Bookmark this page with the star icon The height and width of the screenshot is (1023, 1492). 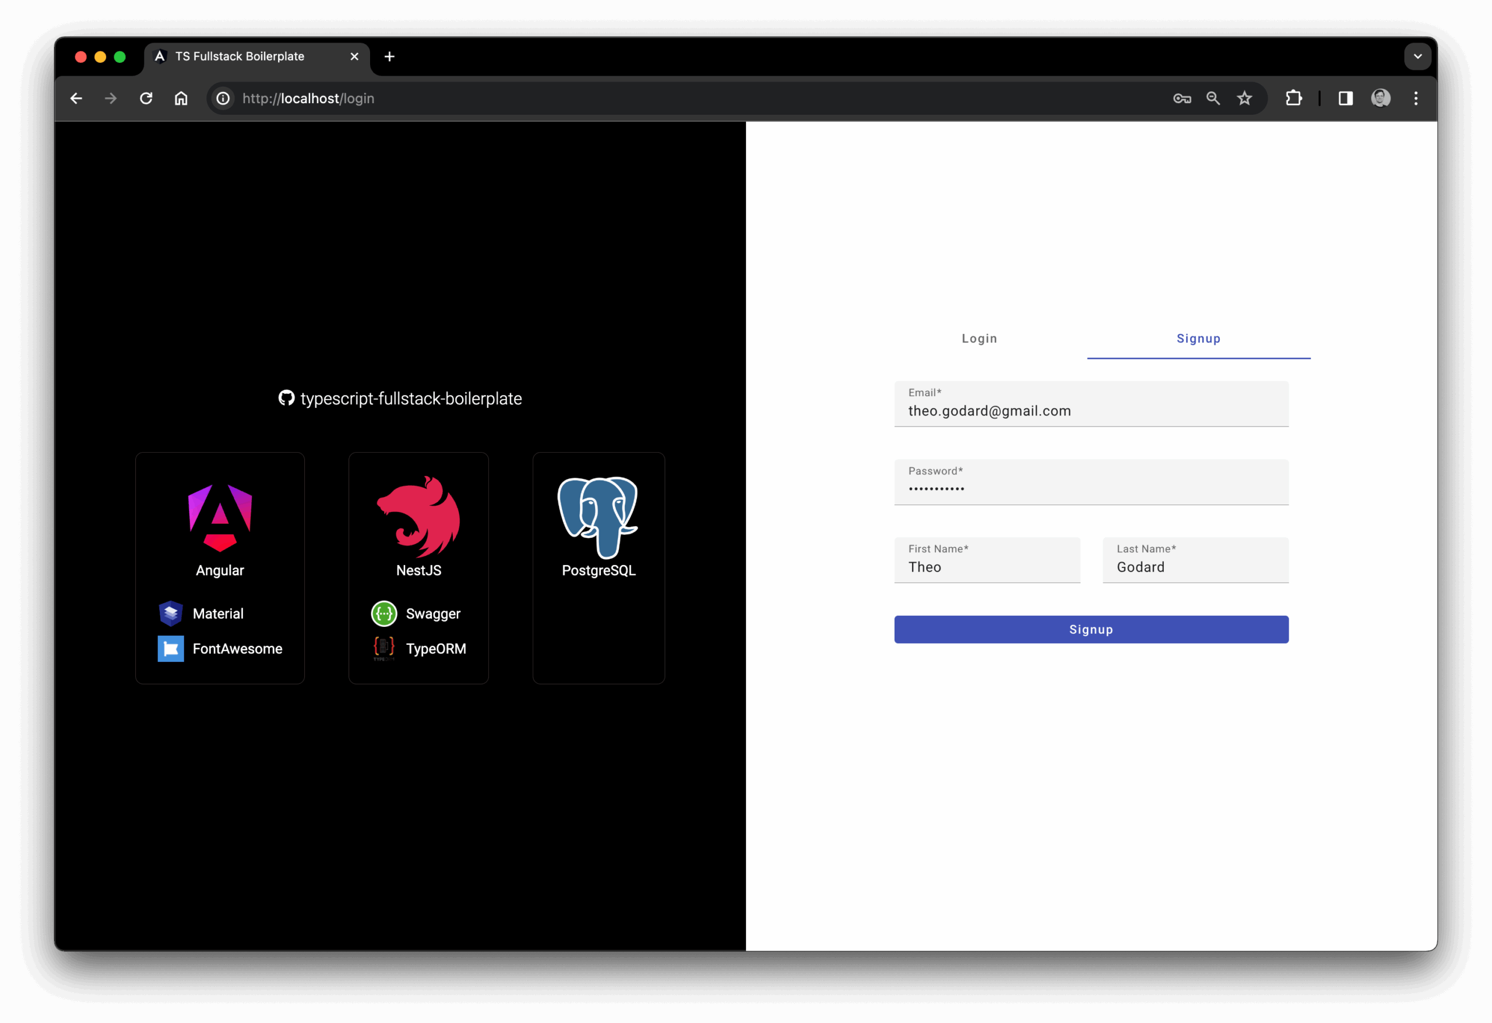[x=1244, y=98]
